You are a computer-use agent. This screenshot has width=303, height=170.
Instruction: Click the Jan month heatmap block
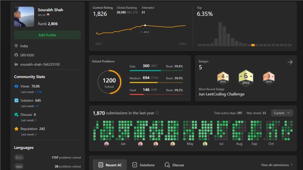pyautogui.click(x=124, y=131)
